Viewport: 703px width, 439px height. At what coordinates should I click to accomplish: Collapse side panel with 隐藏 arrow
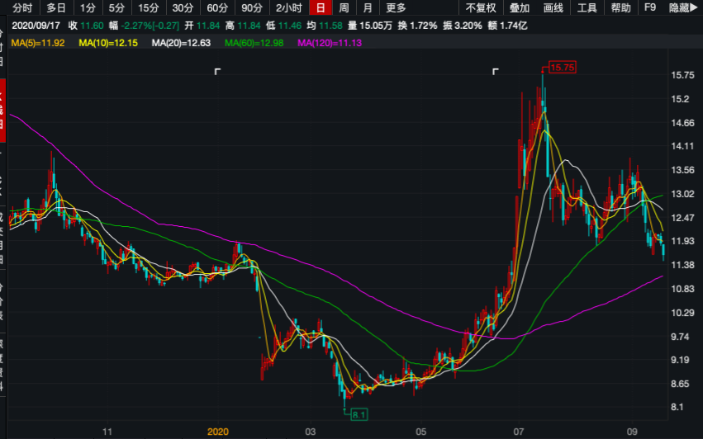tap(683, 7)
